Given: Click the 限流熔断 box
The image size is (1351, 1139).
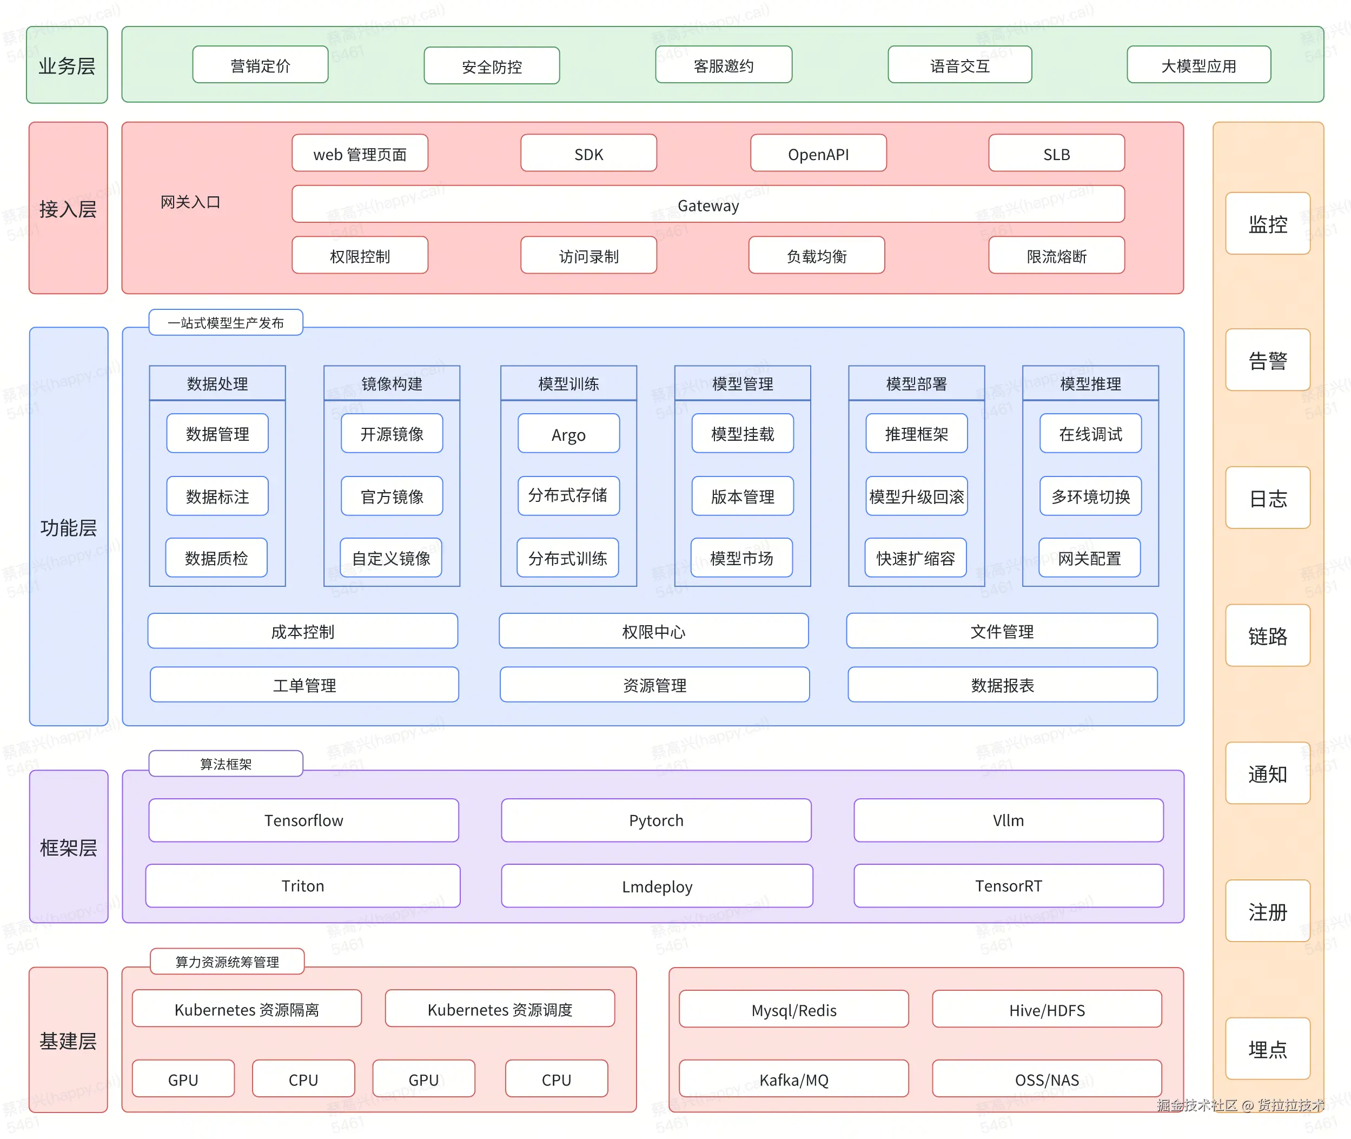Looking at the screenshot, I should pos(1056,256).
